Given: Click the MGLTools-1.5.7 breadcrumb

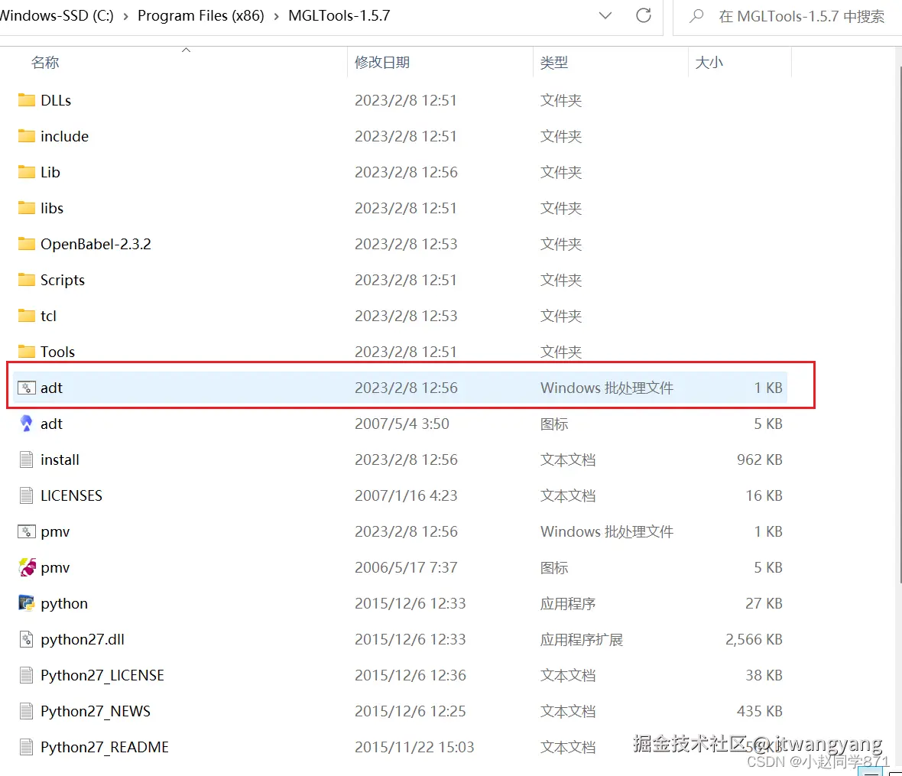Looking at the screenshot, I should point(339,15).
